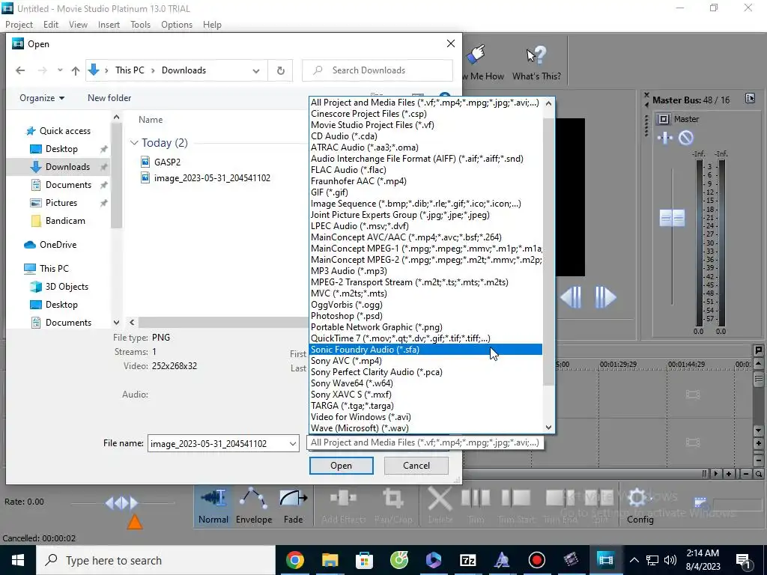
Task: Click the Show Me How pointing-hand icon
Action: tap(476, 55)
